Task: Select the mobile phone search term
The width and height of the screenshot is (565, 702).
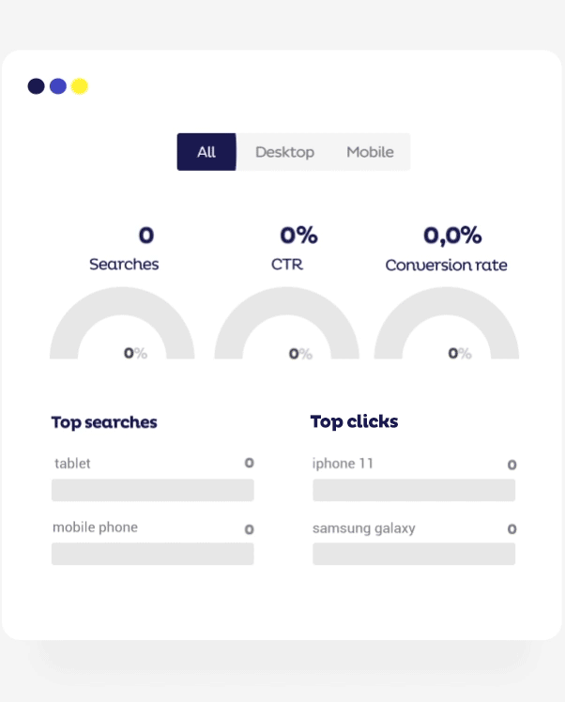Action: tap(95, 527)
